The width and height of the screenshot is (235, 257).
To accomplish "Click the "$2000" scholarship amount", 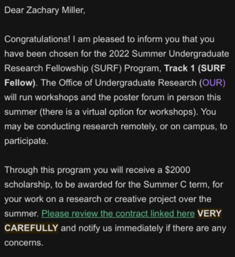I will click(177, 170).
